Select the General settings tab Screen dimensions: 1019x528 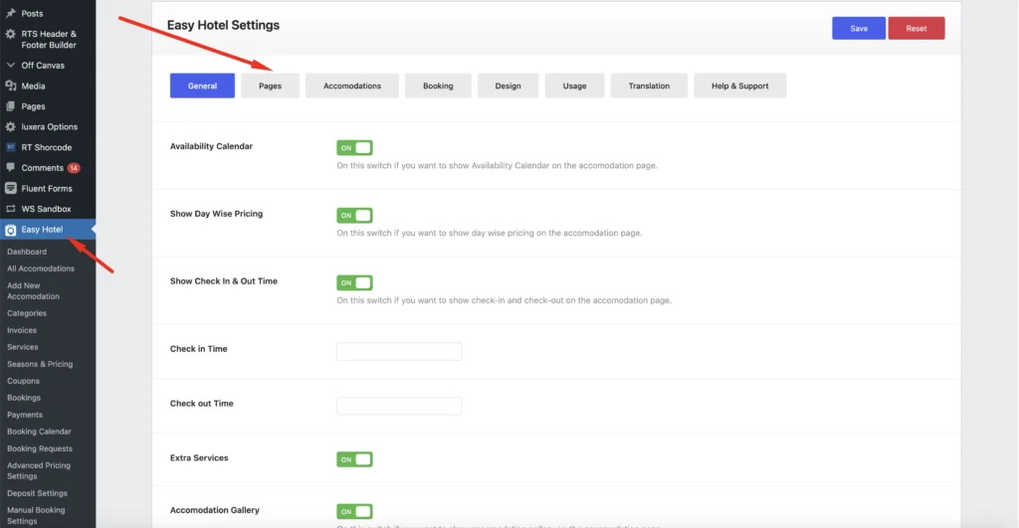202,86
